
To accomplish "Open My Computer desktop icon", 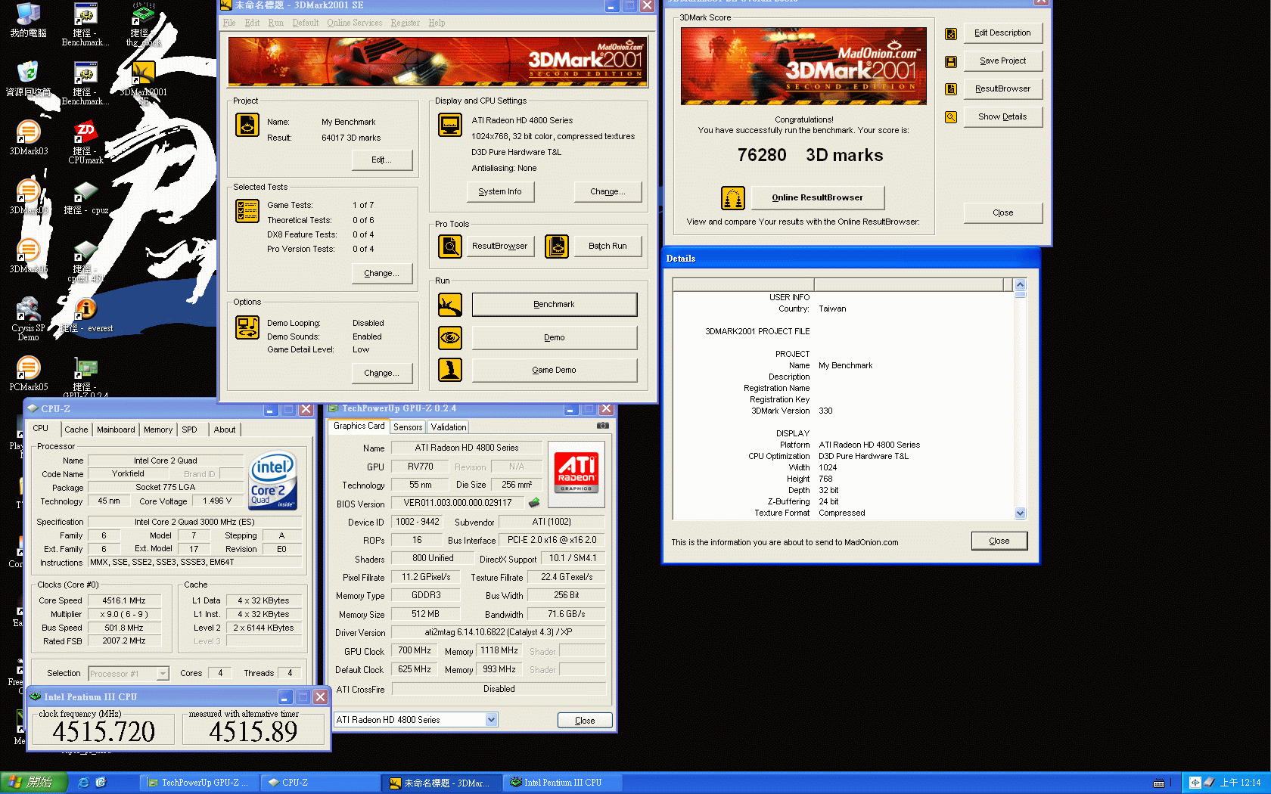I will click(28, 20).
